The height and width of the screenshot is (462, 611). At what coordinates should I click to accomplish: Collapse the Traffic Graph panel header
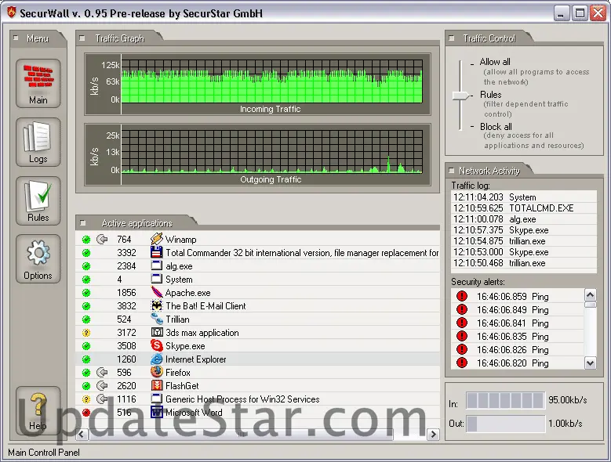pos(82,38)
